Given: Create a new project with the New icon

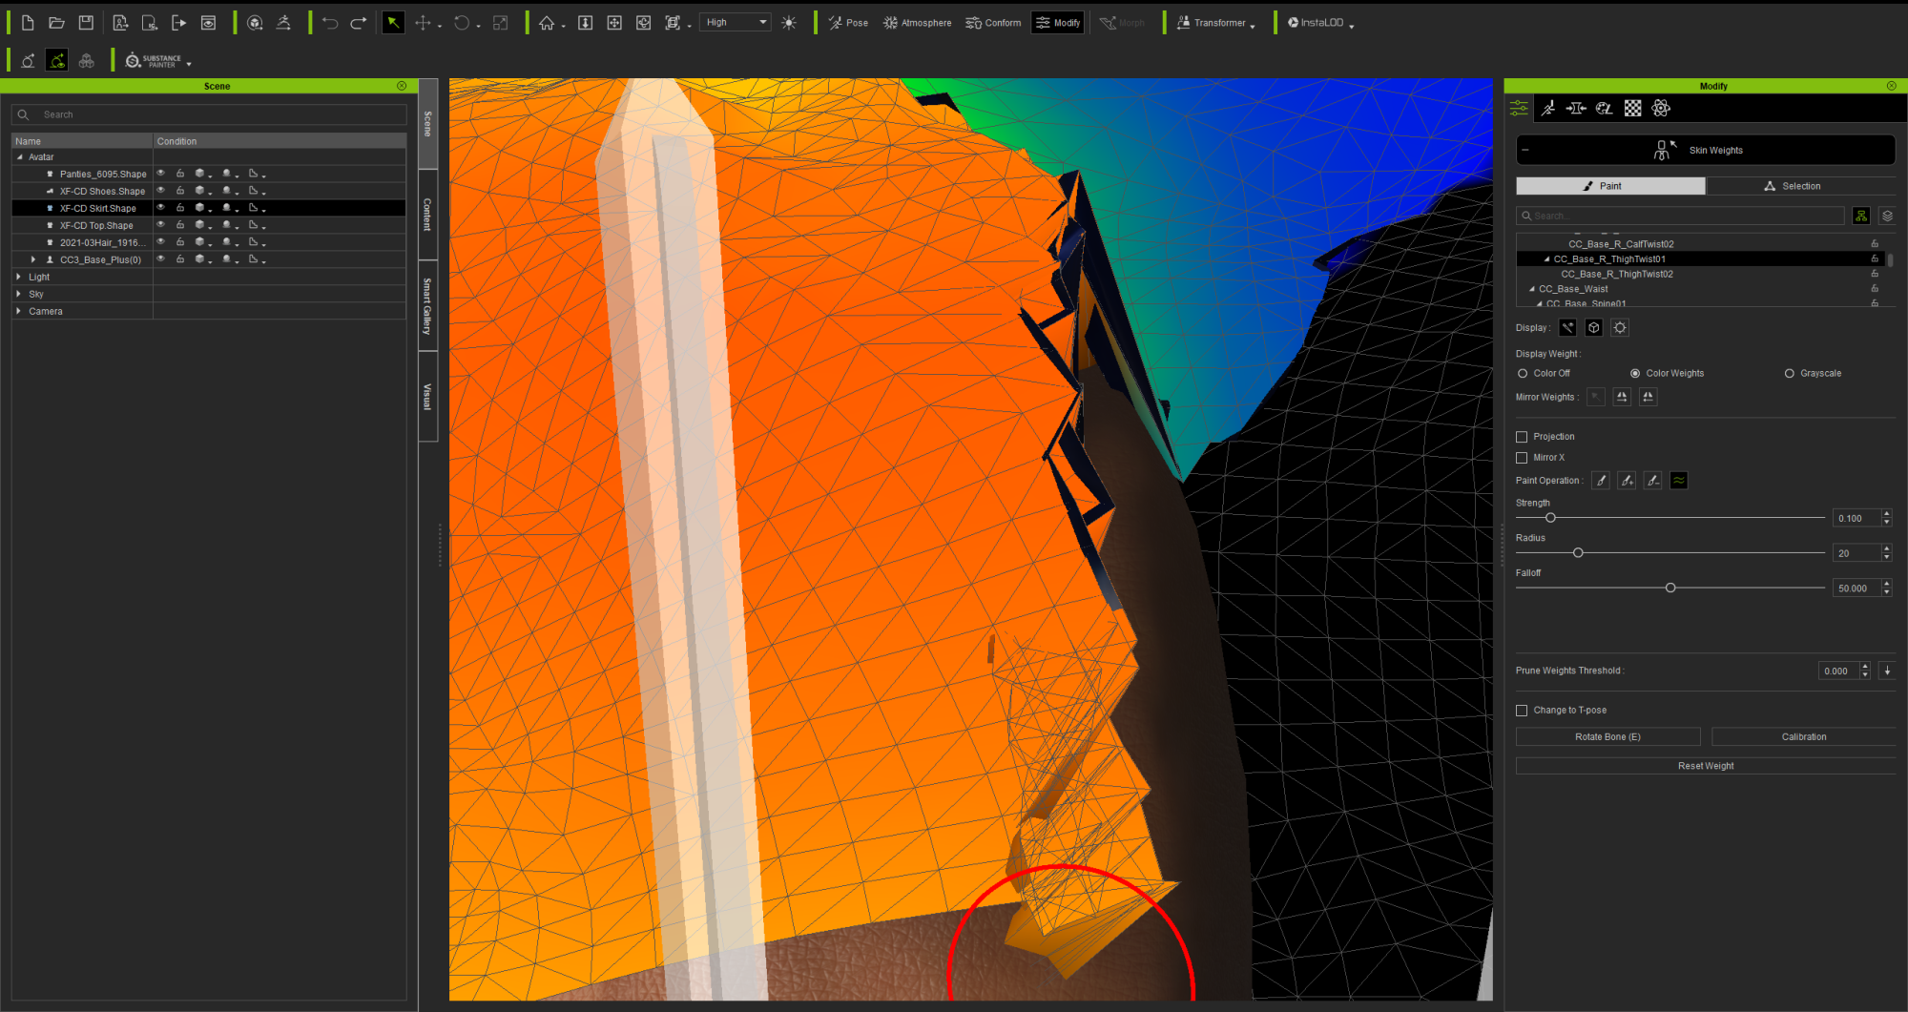Looking at the screenshot, I should 28,23.
